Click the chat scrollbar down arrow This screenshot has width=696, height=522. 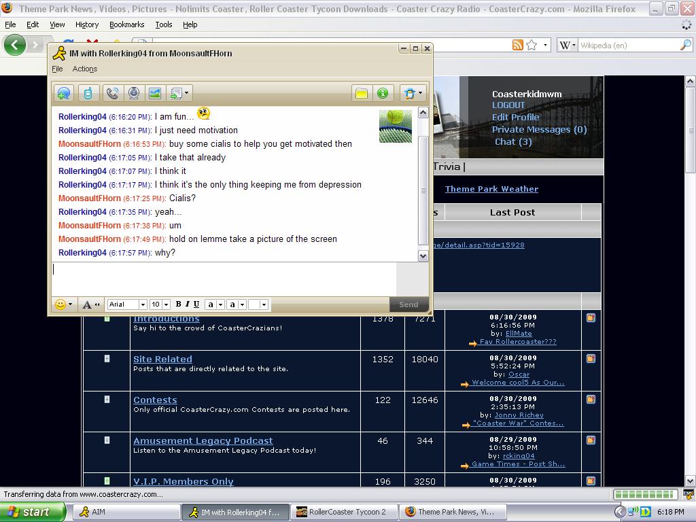click(x=423, y=256)
